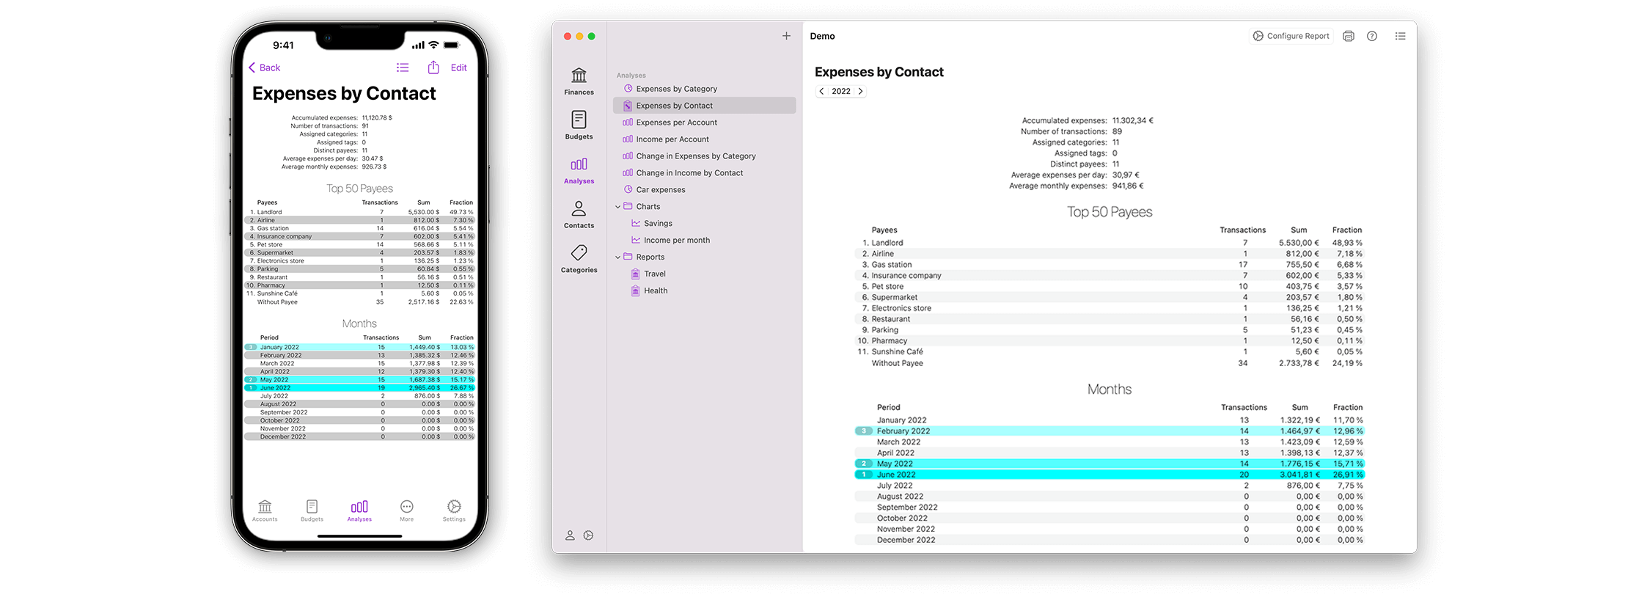Open Expenses per Account analysis
Screen dimensions: 1650x600
click(704, 122)
